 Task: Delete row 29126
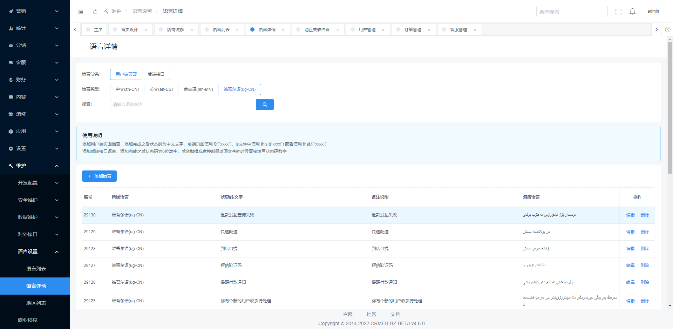coord(645,282)
